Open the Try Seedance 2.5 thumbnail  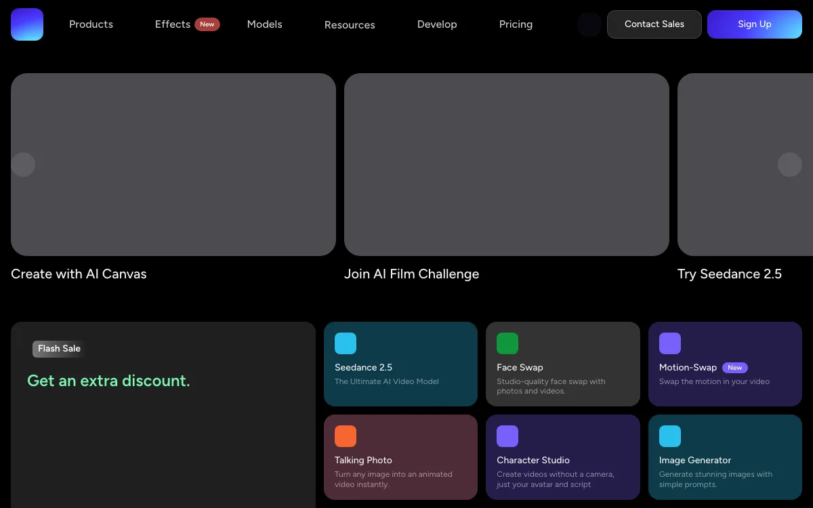[745, 165]
